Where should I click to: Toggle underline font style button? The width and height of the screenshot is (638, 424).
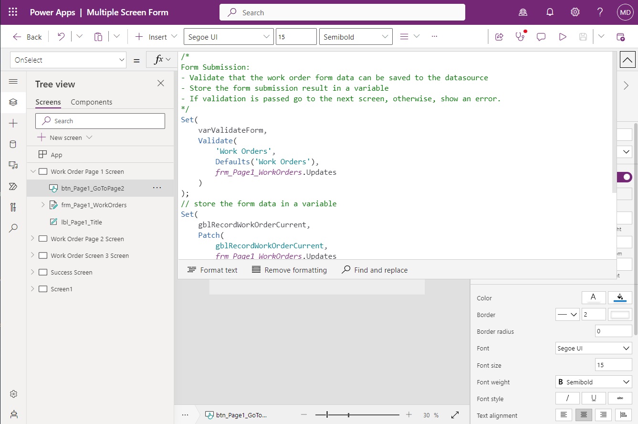[594, 398]
